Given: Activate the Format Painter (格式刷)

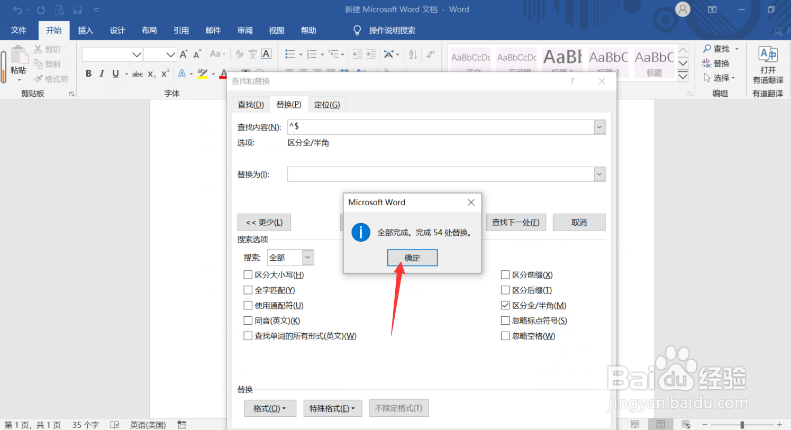Looking at the screenshot, I should point(51,79).
